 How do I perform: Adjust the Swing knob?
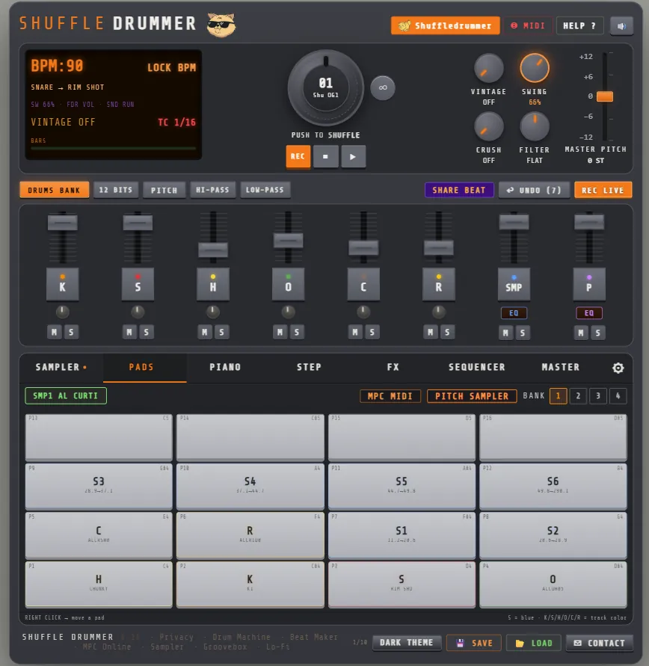coord(535,68)
